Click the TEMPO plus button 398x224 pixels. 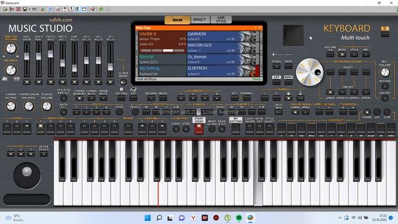click(x=276, y=98)
